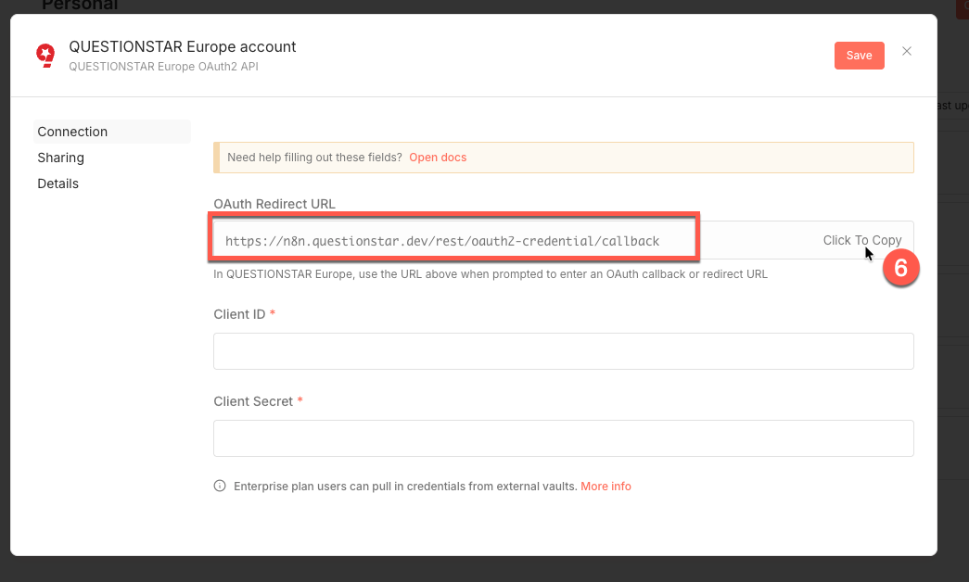The image size is (969, 582).
Task: Click the QUESTIONSTAR logo icon
Action: [45, 56]
